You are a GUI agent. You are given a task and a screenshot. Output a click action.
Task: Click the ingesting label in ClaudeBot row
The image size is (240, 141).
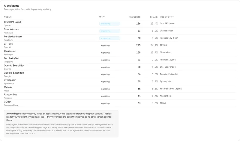(x=105, y=53)
